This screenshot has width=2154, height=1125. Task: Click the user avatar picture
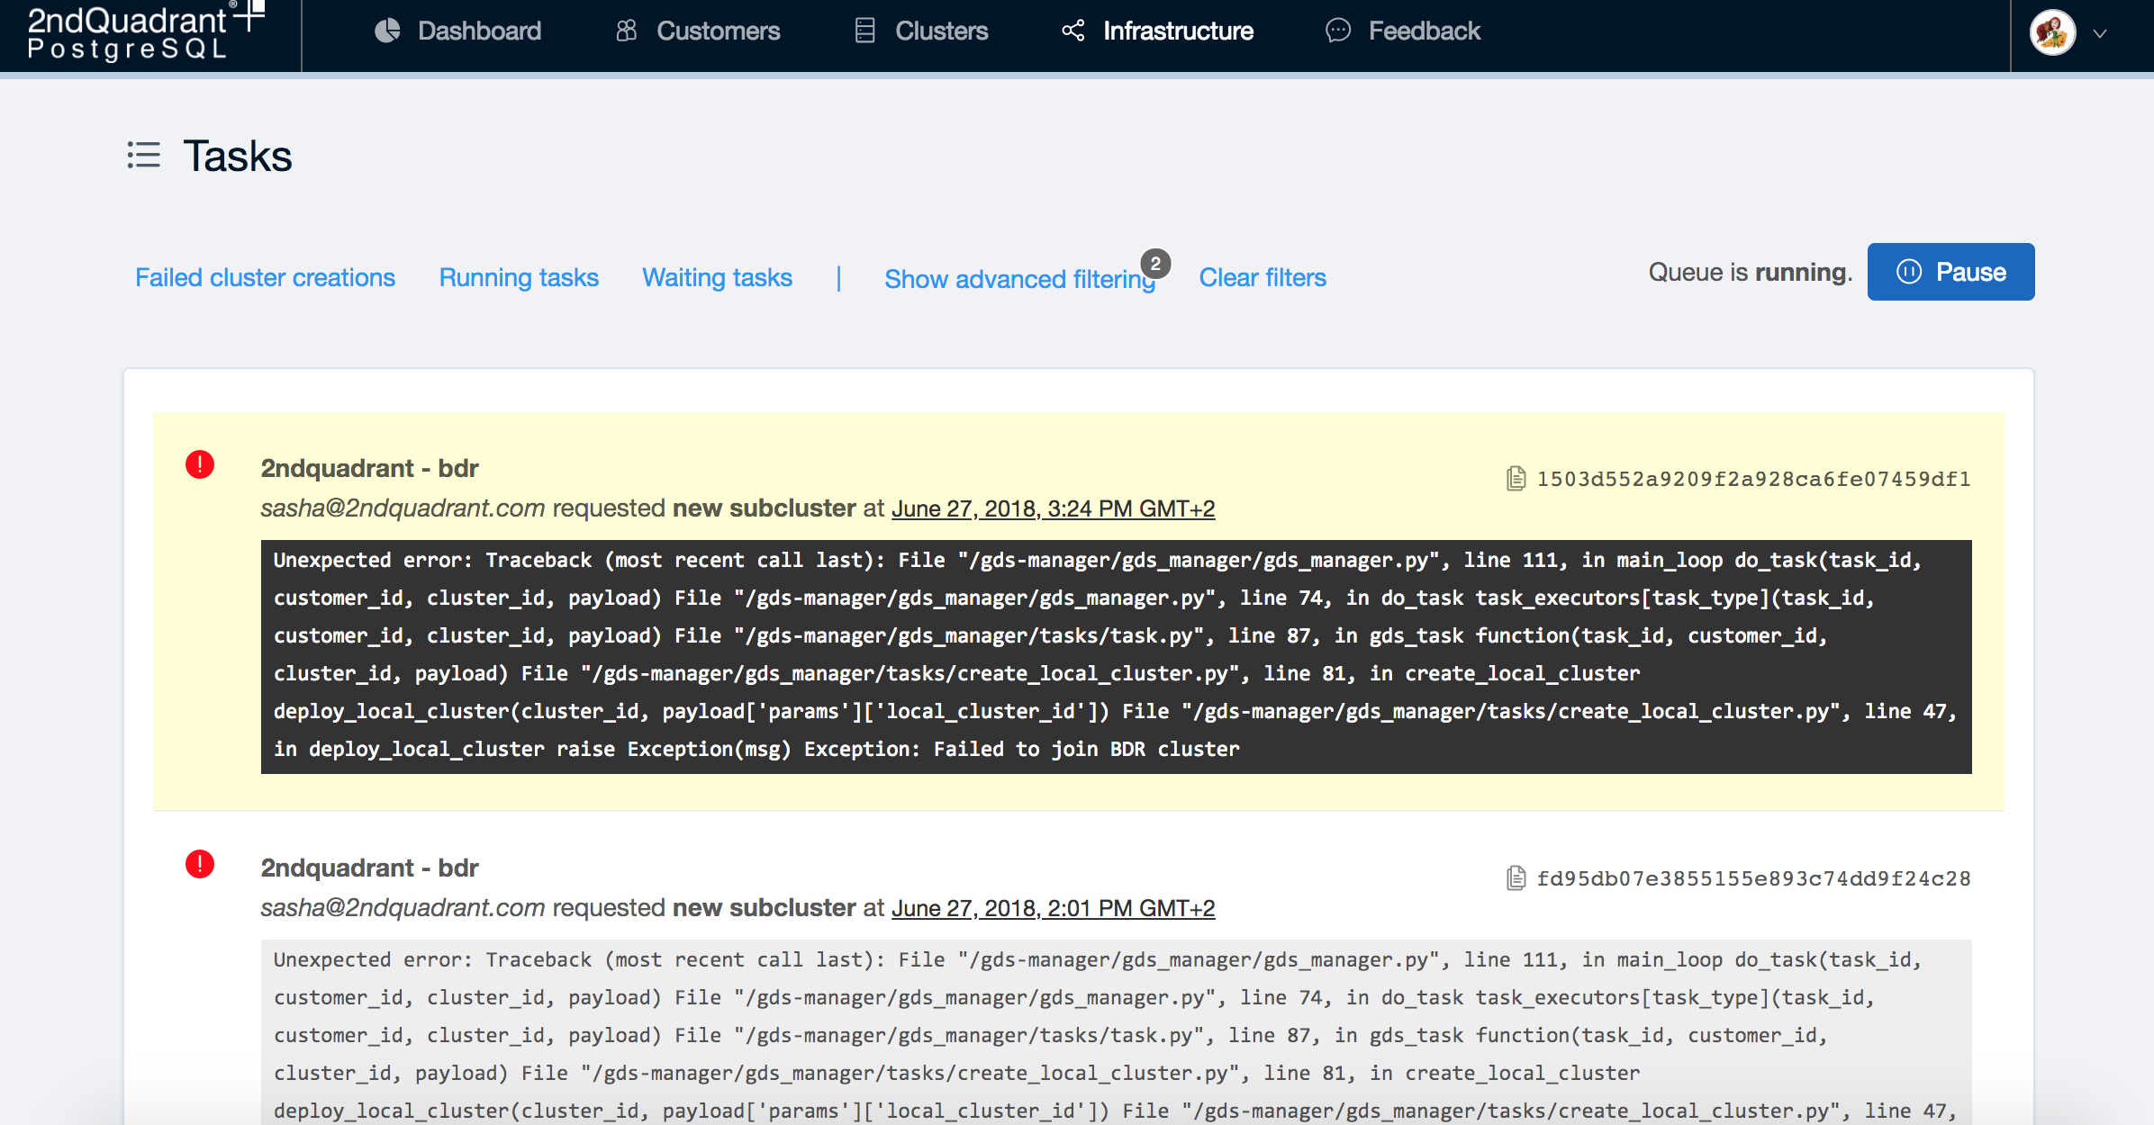tap(2052, 33)
